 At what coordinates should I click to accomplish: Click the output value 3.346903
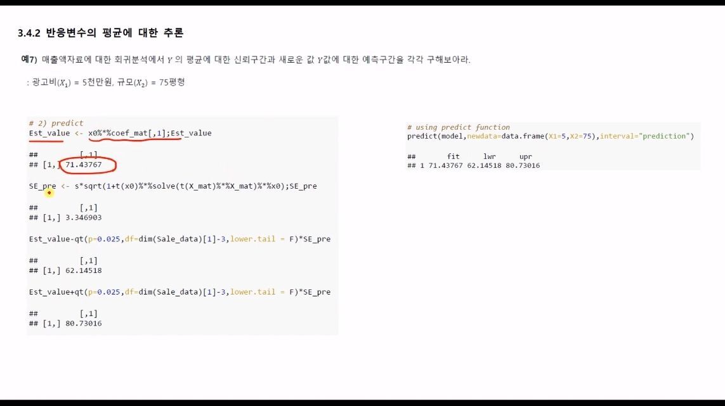click(83, 217)
